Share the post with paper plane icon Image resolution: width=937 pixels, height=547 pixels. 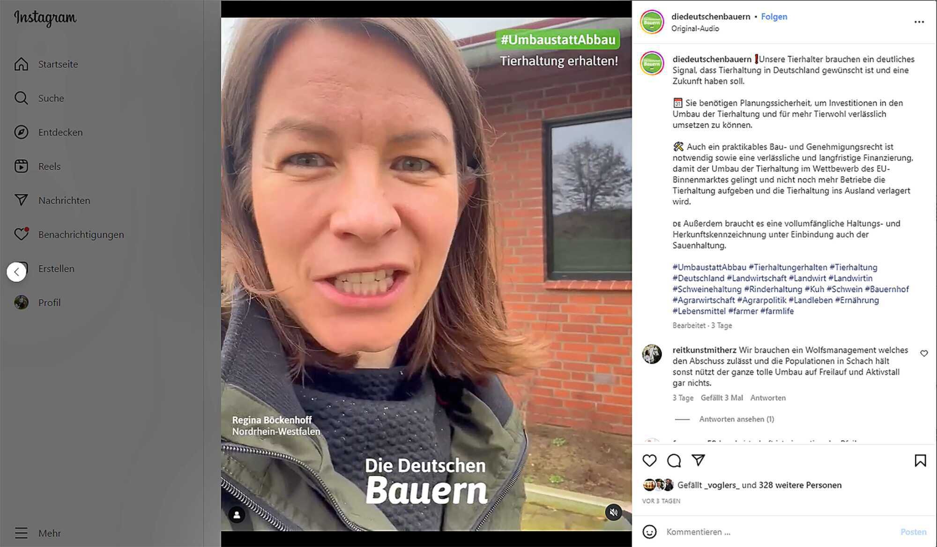coord(698,460)
